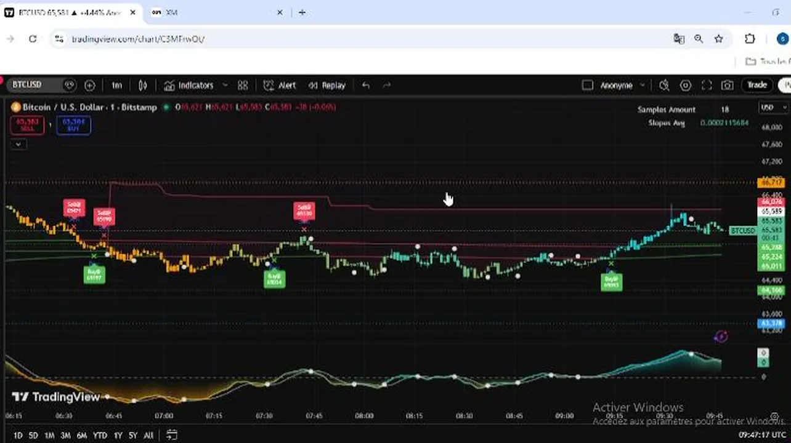Click the blue 63,378 price label
Viewport: 791px width, 443px height.
[x=772, y=323]
